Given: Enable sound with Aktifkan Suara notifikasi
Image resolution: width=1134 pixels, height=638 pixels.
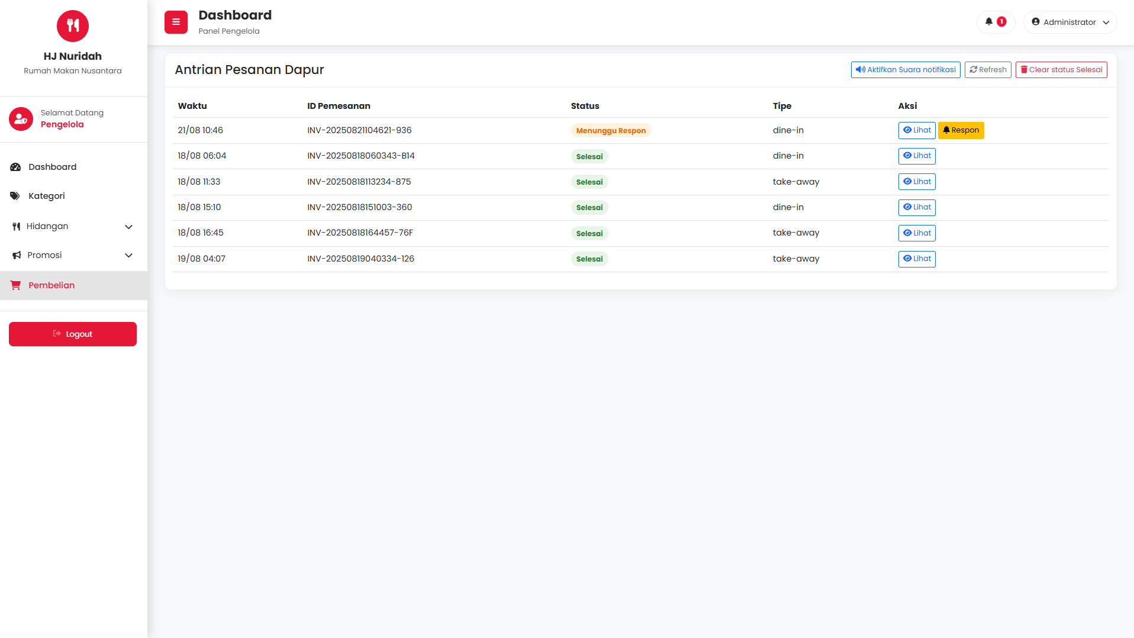Looking at the screenshot, I should click(x=906, y=70).
